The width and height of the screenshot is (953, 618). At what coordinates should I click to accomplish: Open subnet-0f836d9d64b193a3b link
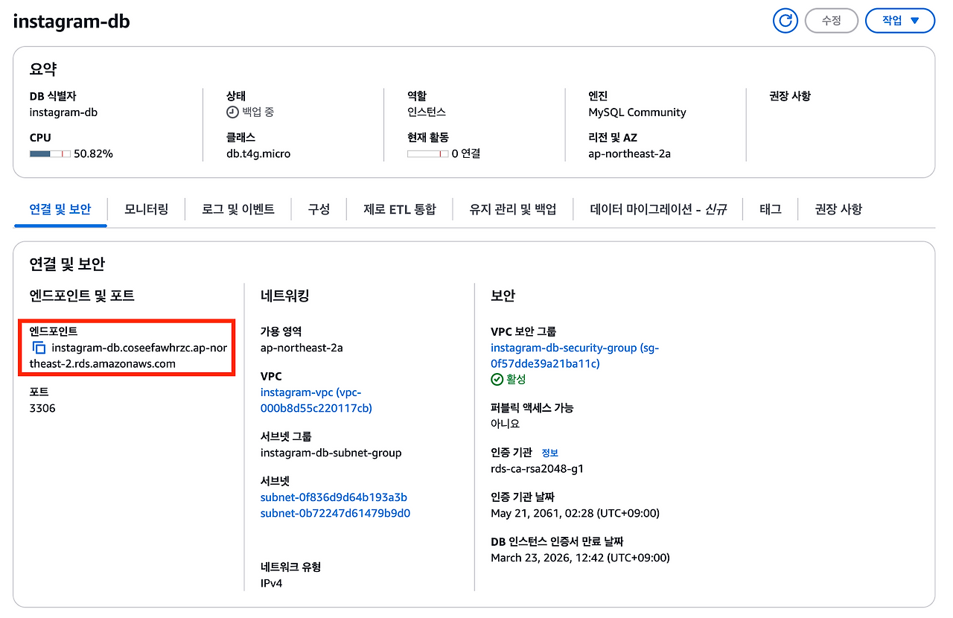(334, 497)
